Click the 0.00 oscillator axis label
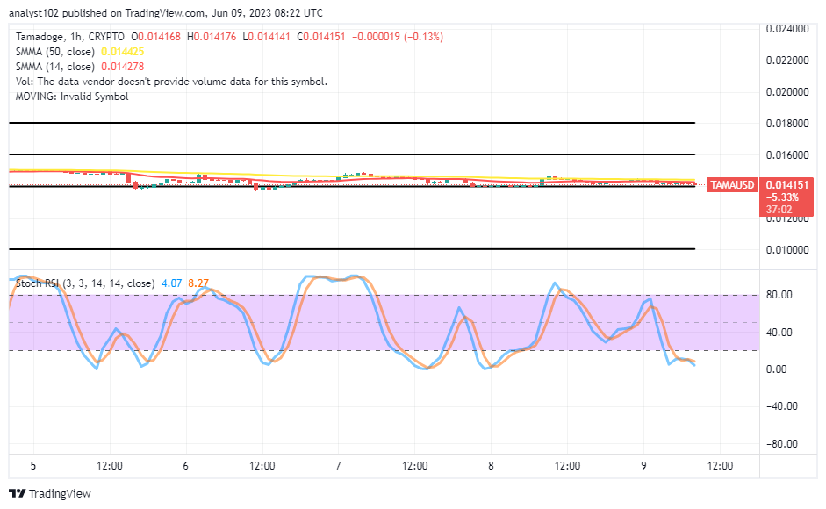 [x=777, y=369]
